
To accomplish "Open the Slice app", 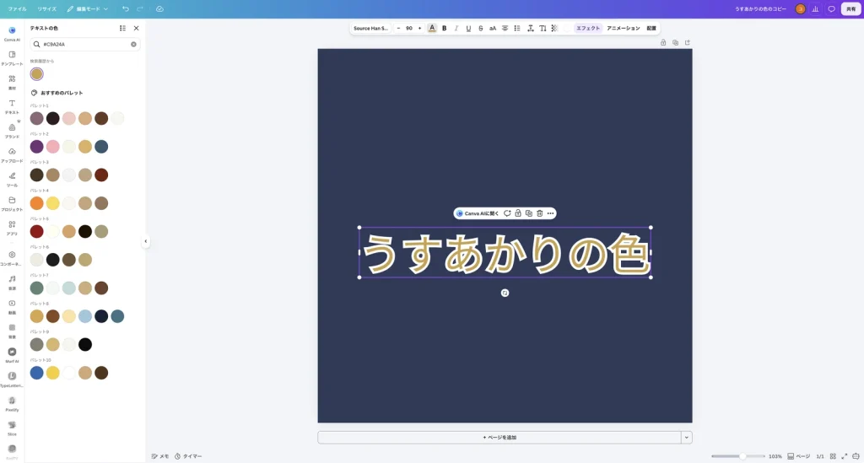I will [x=12, y=428].
